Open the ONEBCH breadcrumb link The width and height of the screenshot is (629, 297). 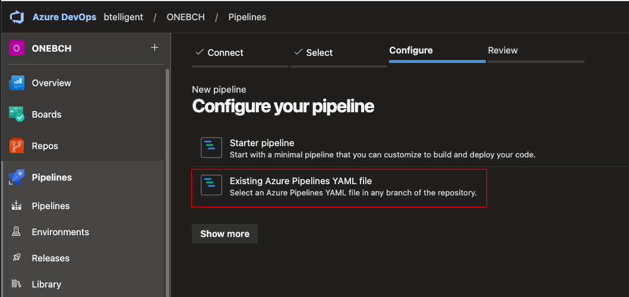(x=185, y=17)
